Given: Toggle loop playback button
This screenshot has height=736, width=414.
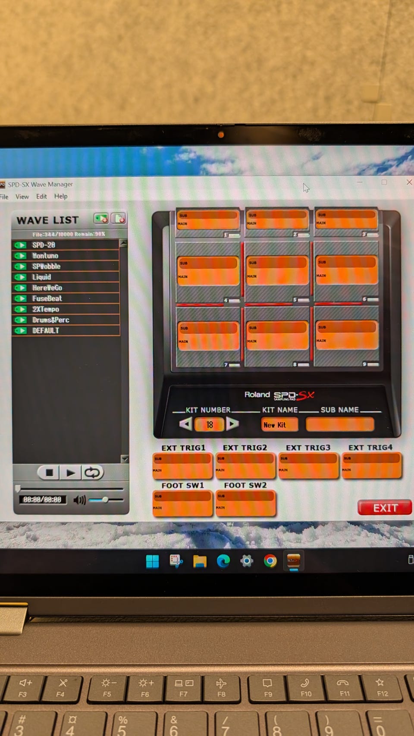Looking at the screenshot, I should 92,473.
